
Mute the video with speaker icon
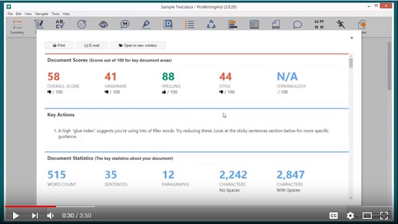50,216
